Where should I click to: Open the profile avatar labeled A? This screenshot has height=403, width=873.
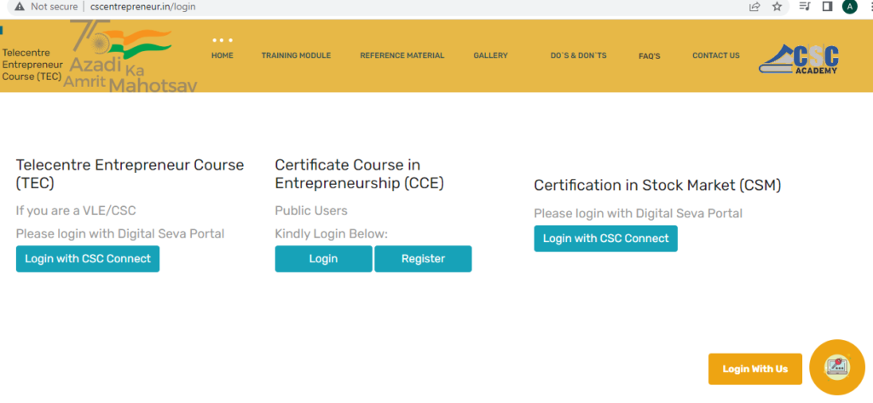tap(850, 7)
